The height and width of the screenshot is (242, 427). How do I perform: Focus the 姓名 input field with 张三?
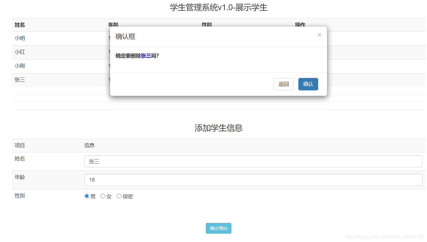pyautogui.click(x=253, y=161)
